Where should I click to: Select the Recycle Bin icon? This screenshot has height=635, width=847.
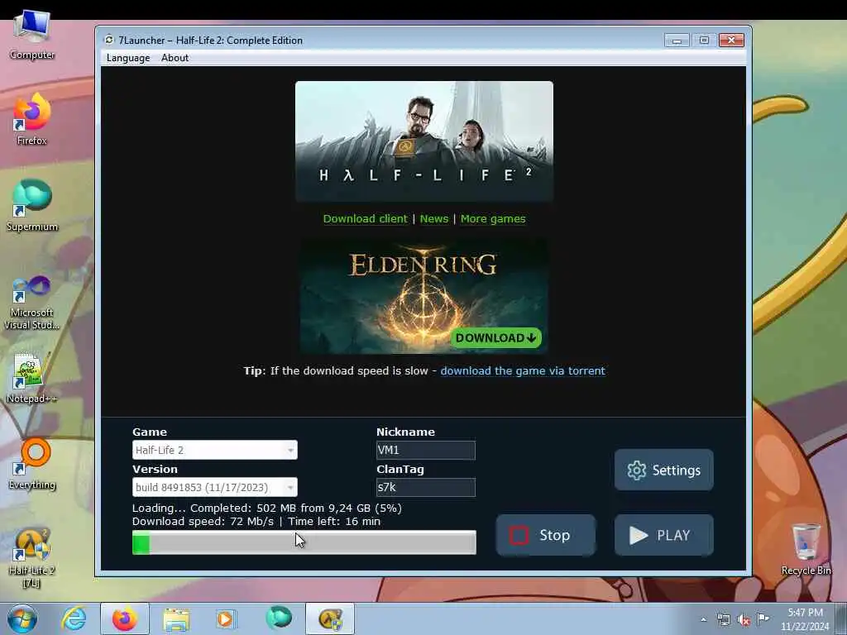pos(806,550)
